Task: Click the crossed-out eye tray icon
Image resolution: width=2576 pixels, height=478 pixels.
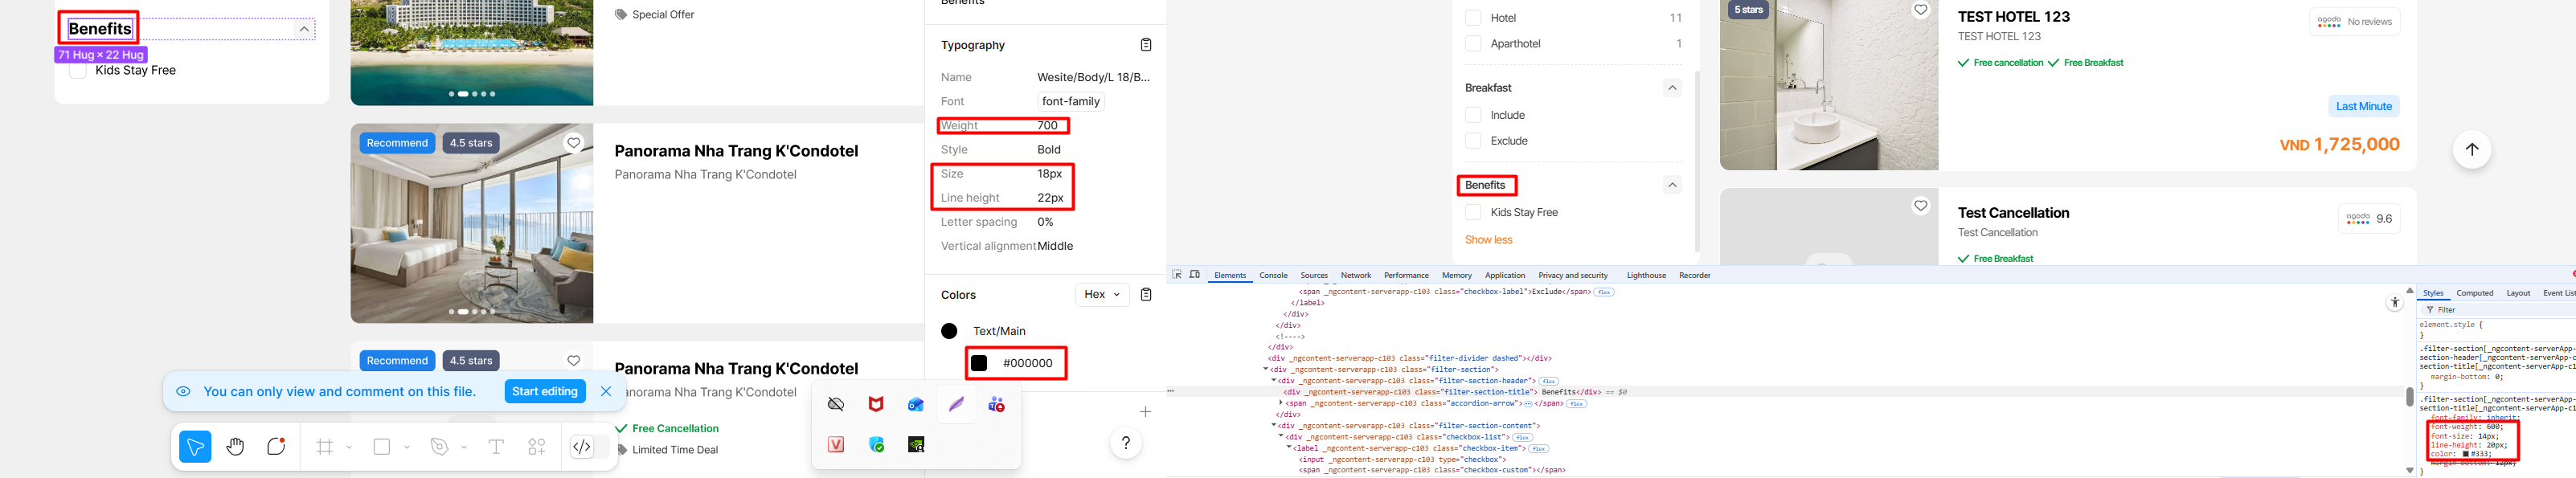Action: (x=836, y=404)
